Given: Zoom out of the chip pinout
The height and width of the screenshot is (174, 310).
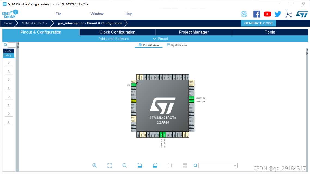Looking at the screenshot, I should [x=125, y=166].
